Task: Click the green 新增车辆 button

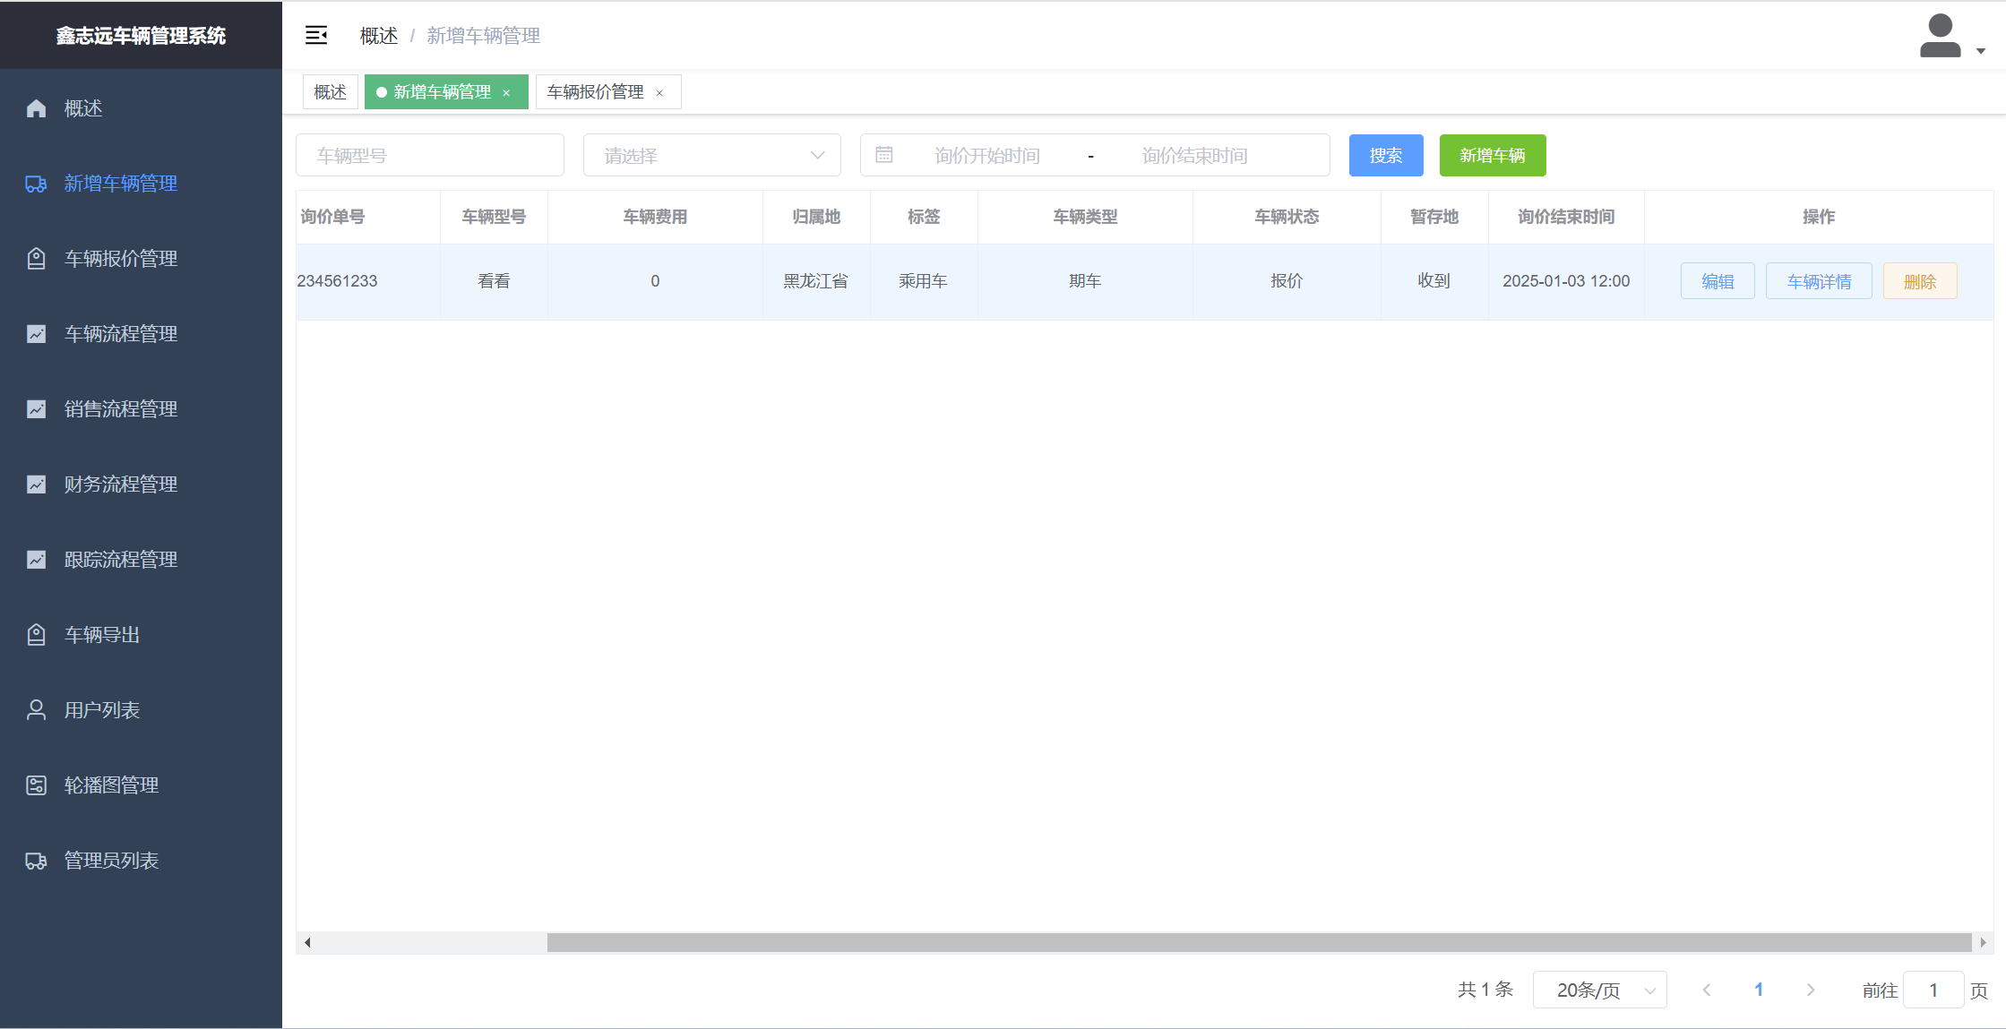Action: [1493, 155]
